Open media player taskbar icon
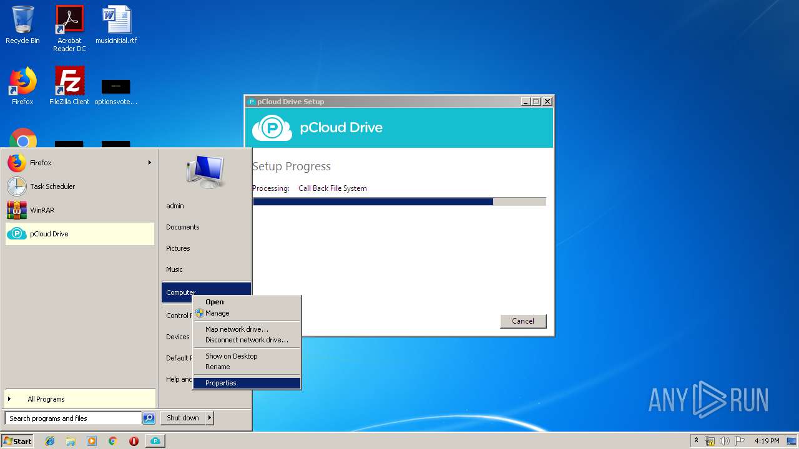Viewport: 799px width, 449px height. (92, 441)
